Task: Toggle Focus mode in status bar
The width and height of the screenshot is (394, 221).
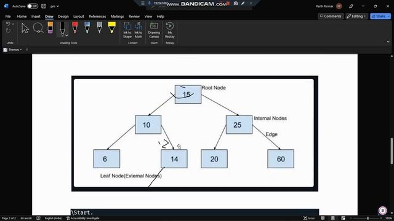Action: (309, 219)
